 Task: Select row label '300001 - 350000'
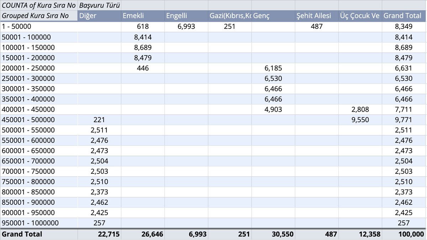coord(39,89)
